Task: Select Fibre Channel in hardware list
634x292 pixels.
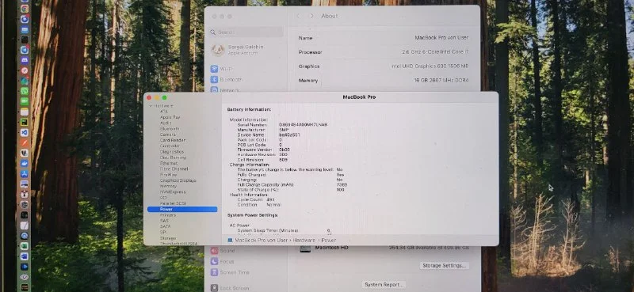Action: coord(174,169)
